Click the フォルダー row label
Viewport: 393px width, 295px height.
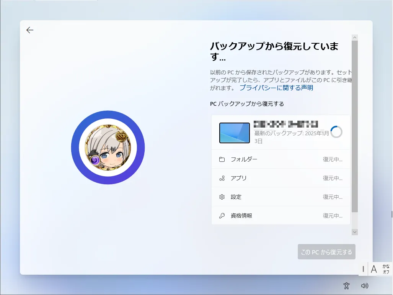(x=244, y=159)
